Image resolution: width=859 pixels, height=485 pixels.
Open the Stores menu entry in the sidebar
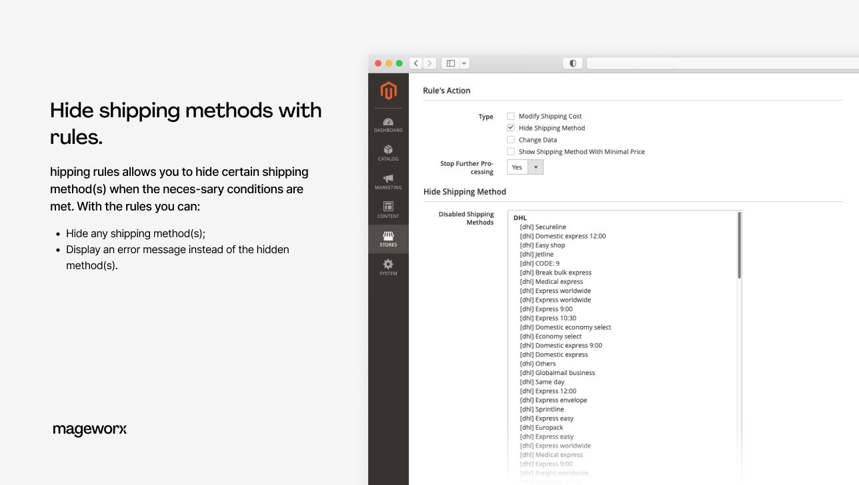point(388,244)
